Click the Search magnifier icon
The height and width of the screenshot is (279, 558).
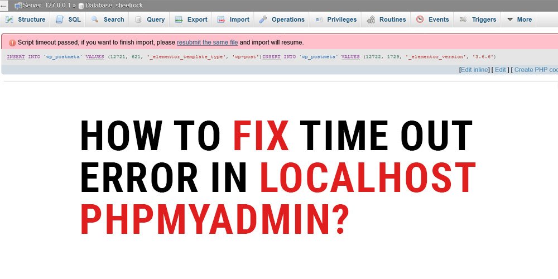(95, 20)
